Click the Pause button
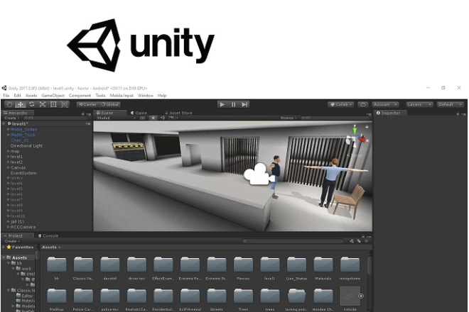Image resolution: width=469 pixels, height=312 pixels. coord(233,104)
